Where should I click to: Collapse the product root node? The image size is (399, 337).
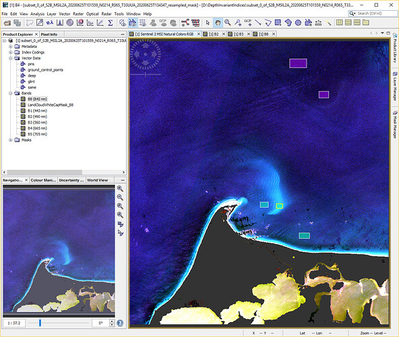click(x=4, y=40)
